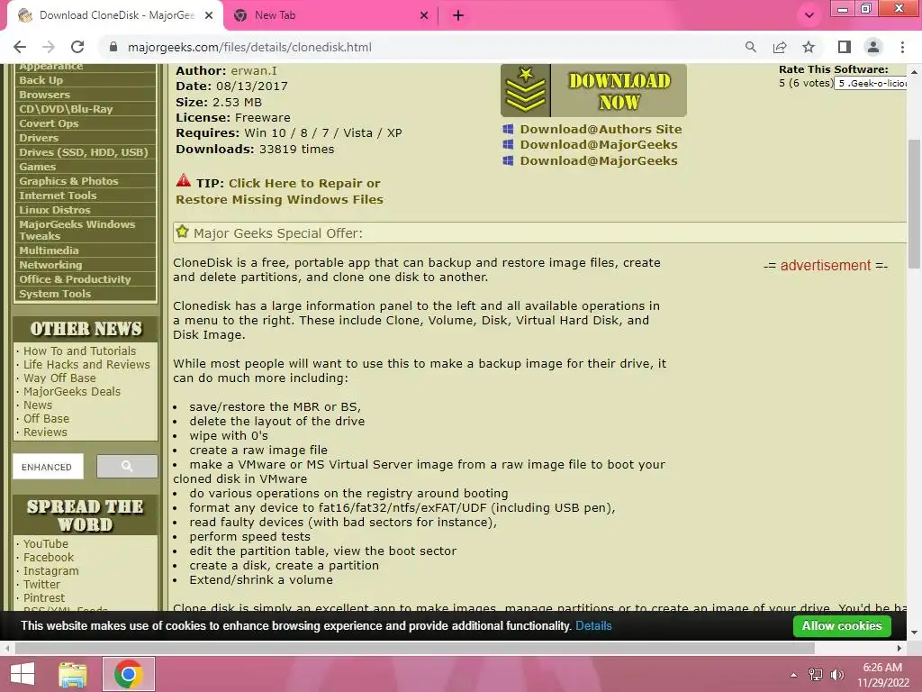Open the volume speaker tray icon
The height and width of the screenshot is (692, 922).
pos(836,675)
